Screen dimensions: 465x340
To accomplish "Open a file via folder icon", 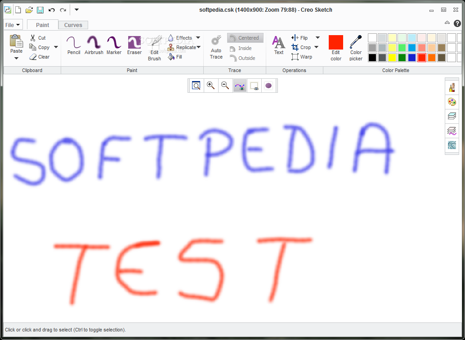I will pos(29,10).
